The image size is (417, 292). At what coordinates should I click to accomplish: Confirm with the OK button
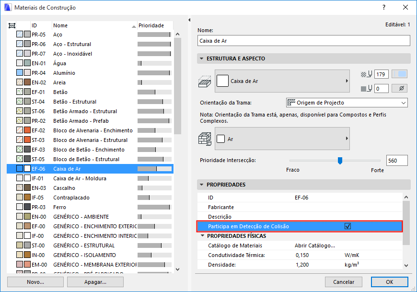click(390, 282)
